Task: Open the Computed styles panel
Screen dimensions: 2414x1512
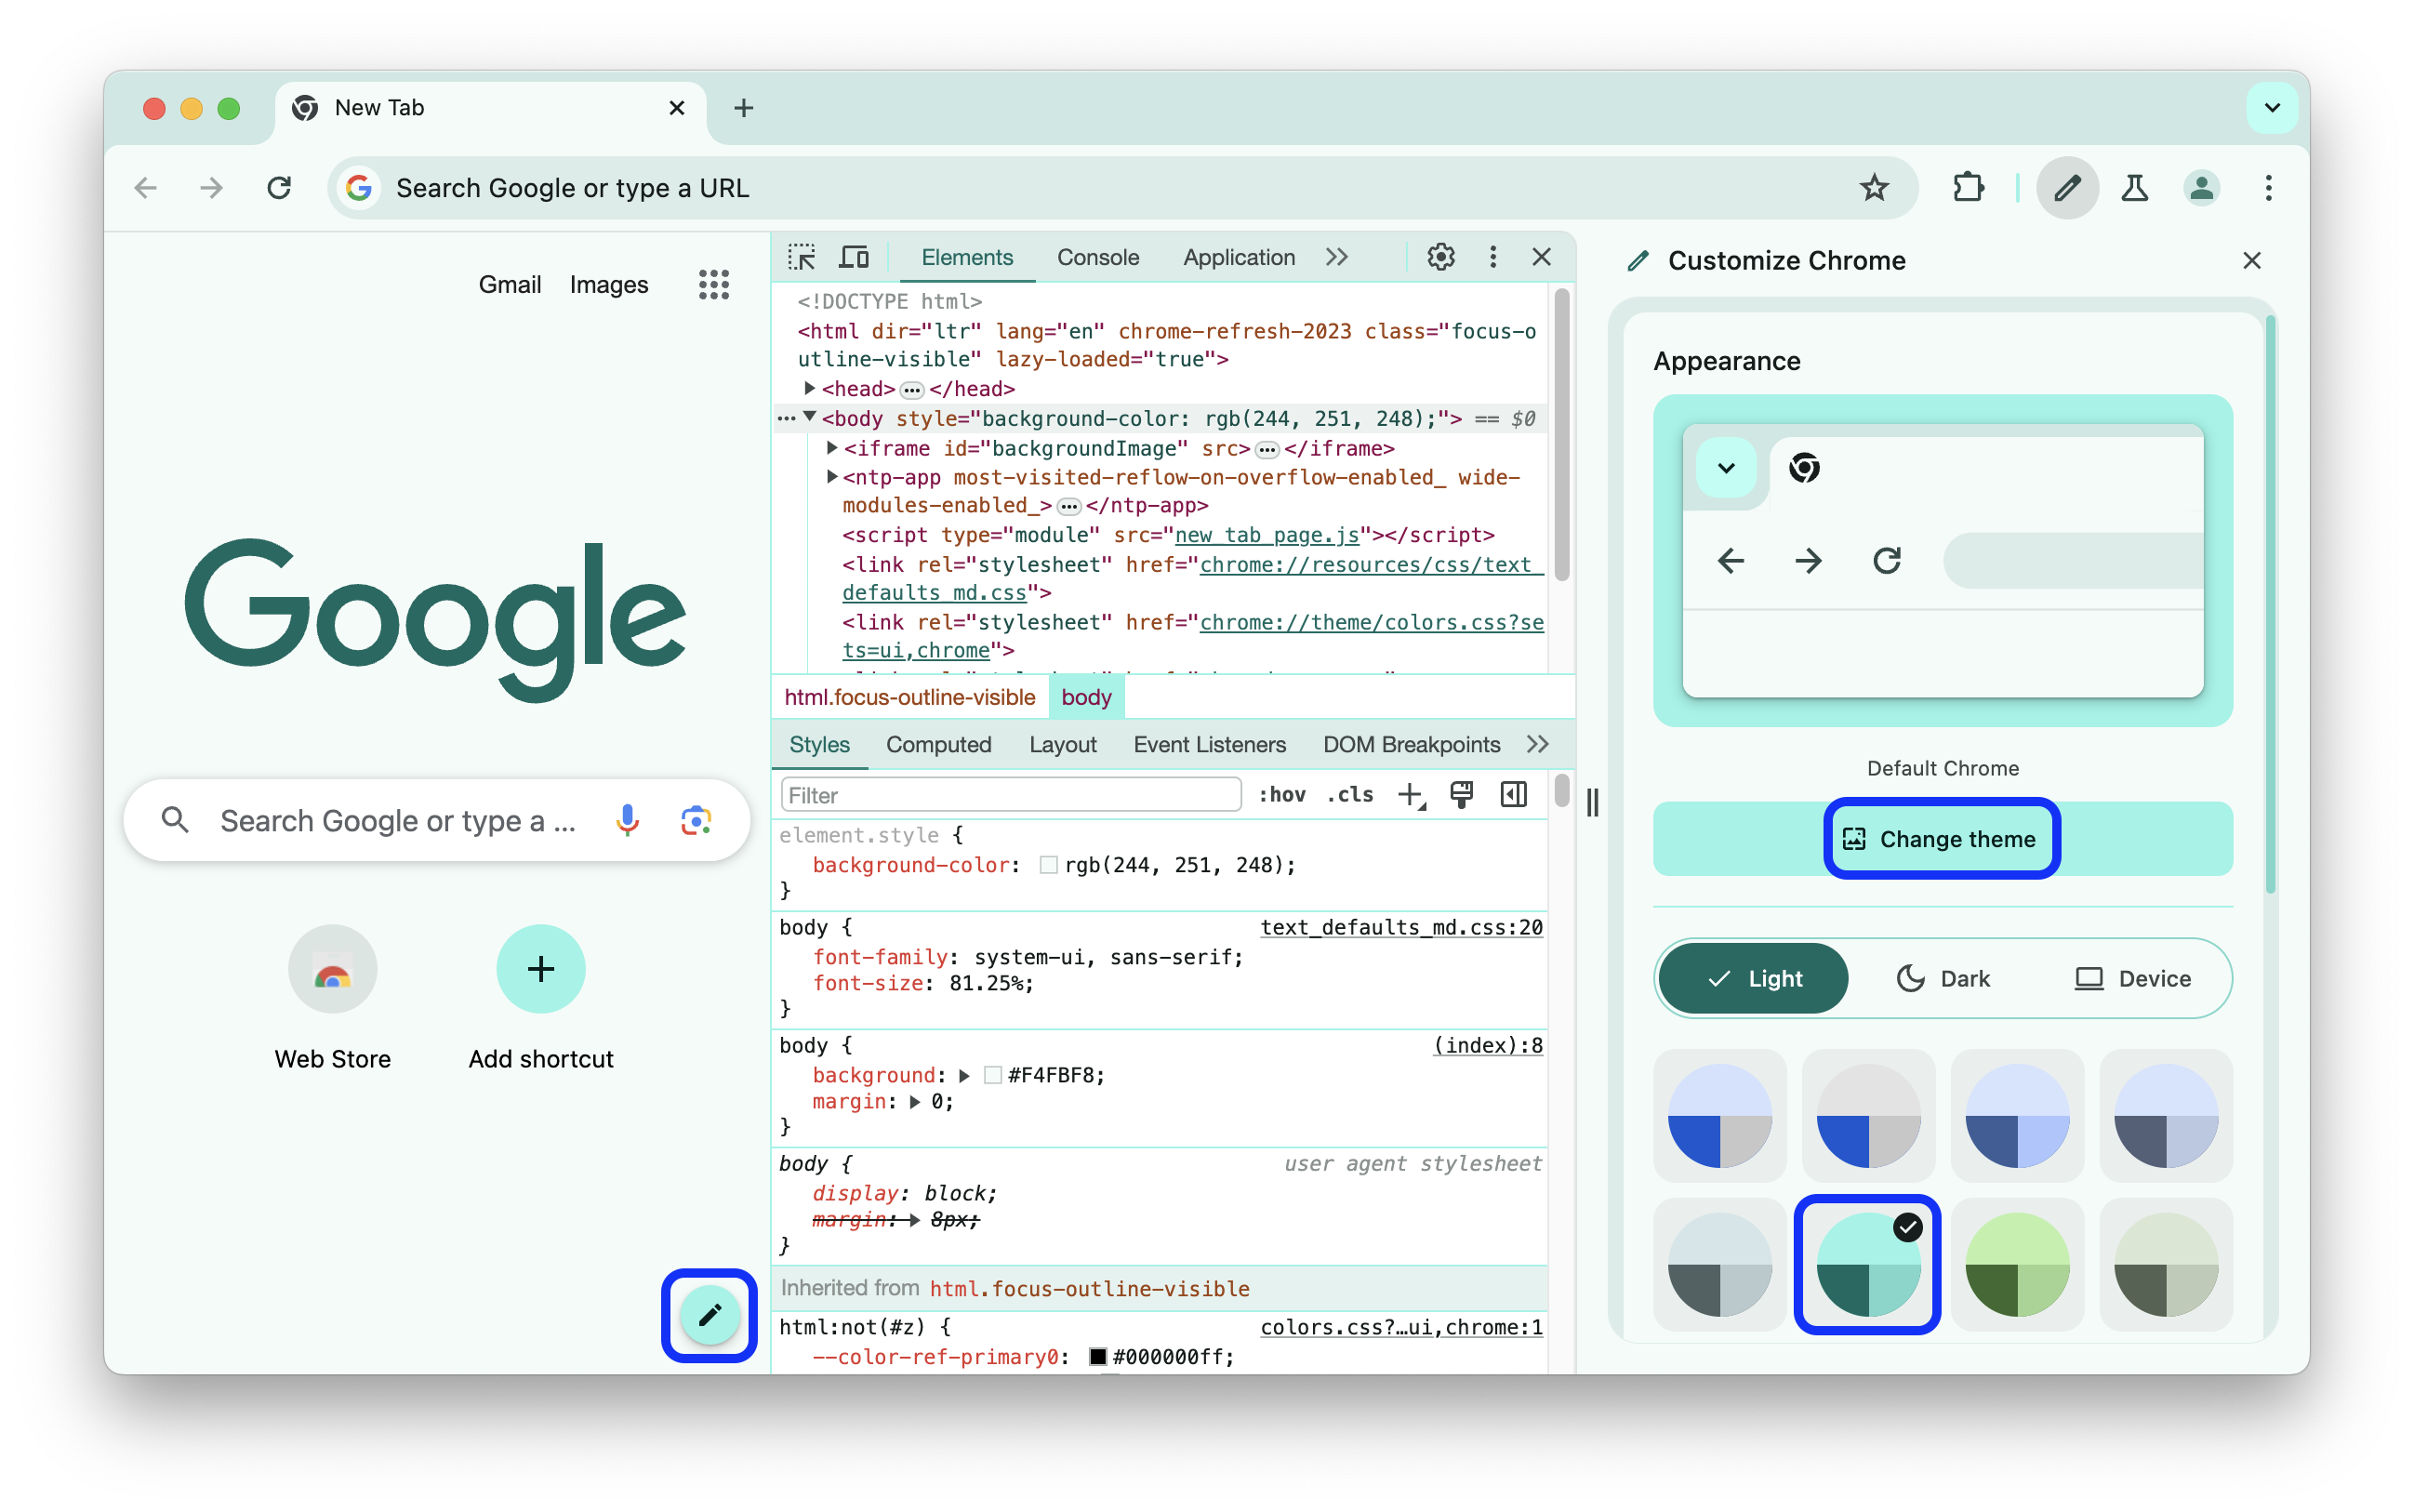Action: (937, 746)
